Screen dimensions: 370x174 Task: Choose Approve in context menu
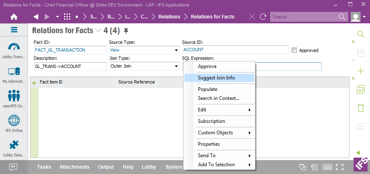point(219,67)
